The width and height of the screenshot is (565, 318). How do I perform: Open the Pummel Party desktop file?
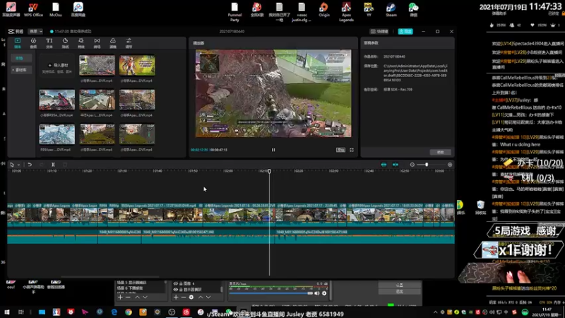coord(234,11)
